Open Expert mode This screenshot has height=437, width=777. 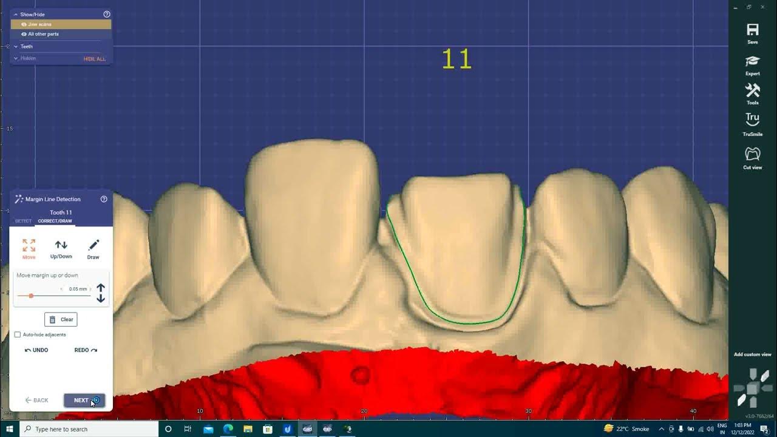click(x=753, y=65)
